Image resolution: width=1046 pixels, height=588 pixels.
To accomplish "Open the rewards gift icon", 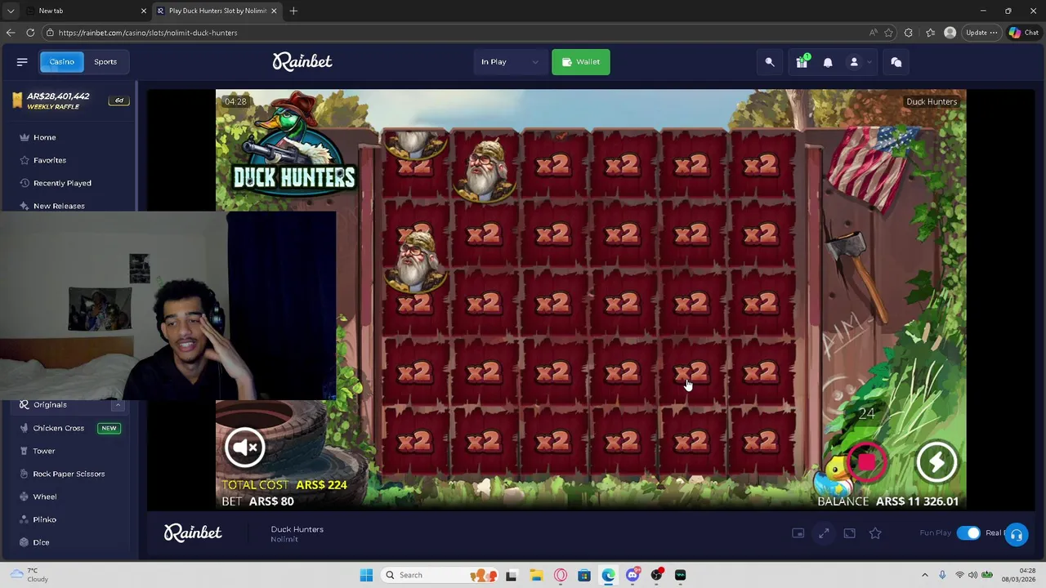I will 802,62.
